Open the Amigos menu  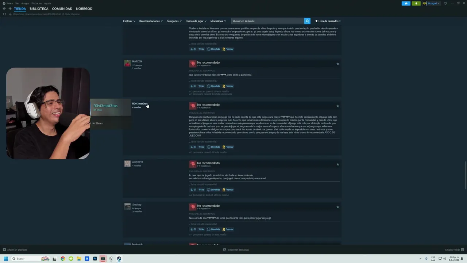click(25, 3)
